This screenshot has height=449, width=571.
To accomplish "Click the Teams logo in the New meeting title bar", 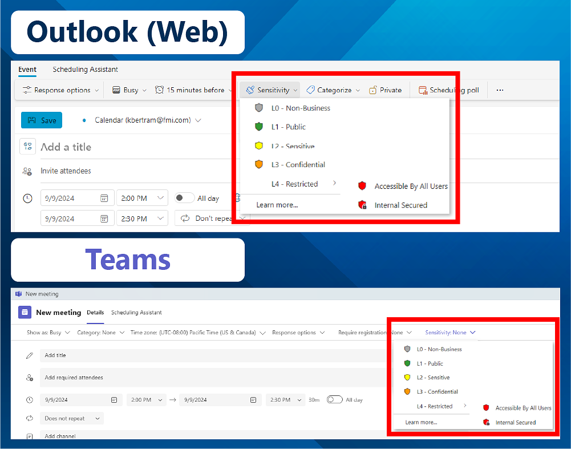I will click(19, 294).
